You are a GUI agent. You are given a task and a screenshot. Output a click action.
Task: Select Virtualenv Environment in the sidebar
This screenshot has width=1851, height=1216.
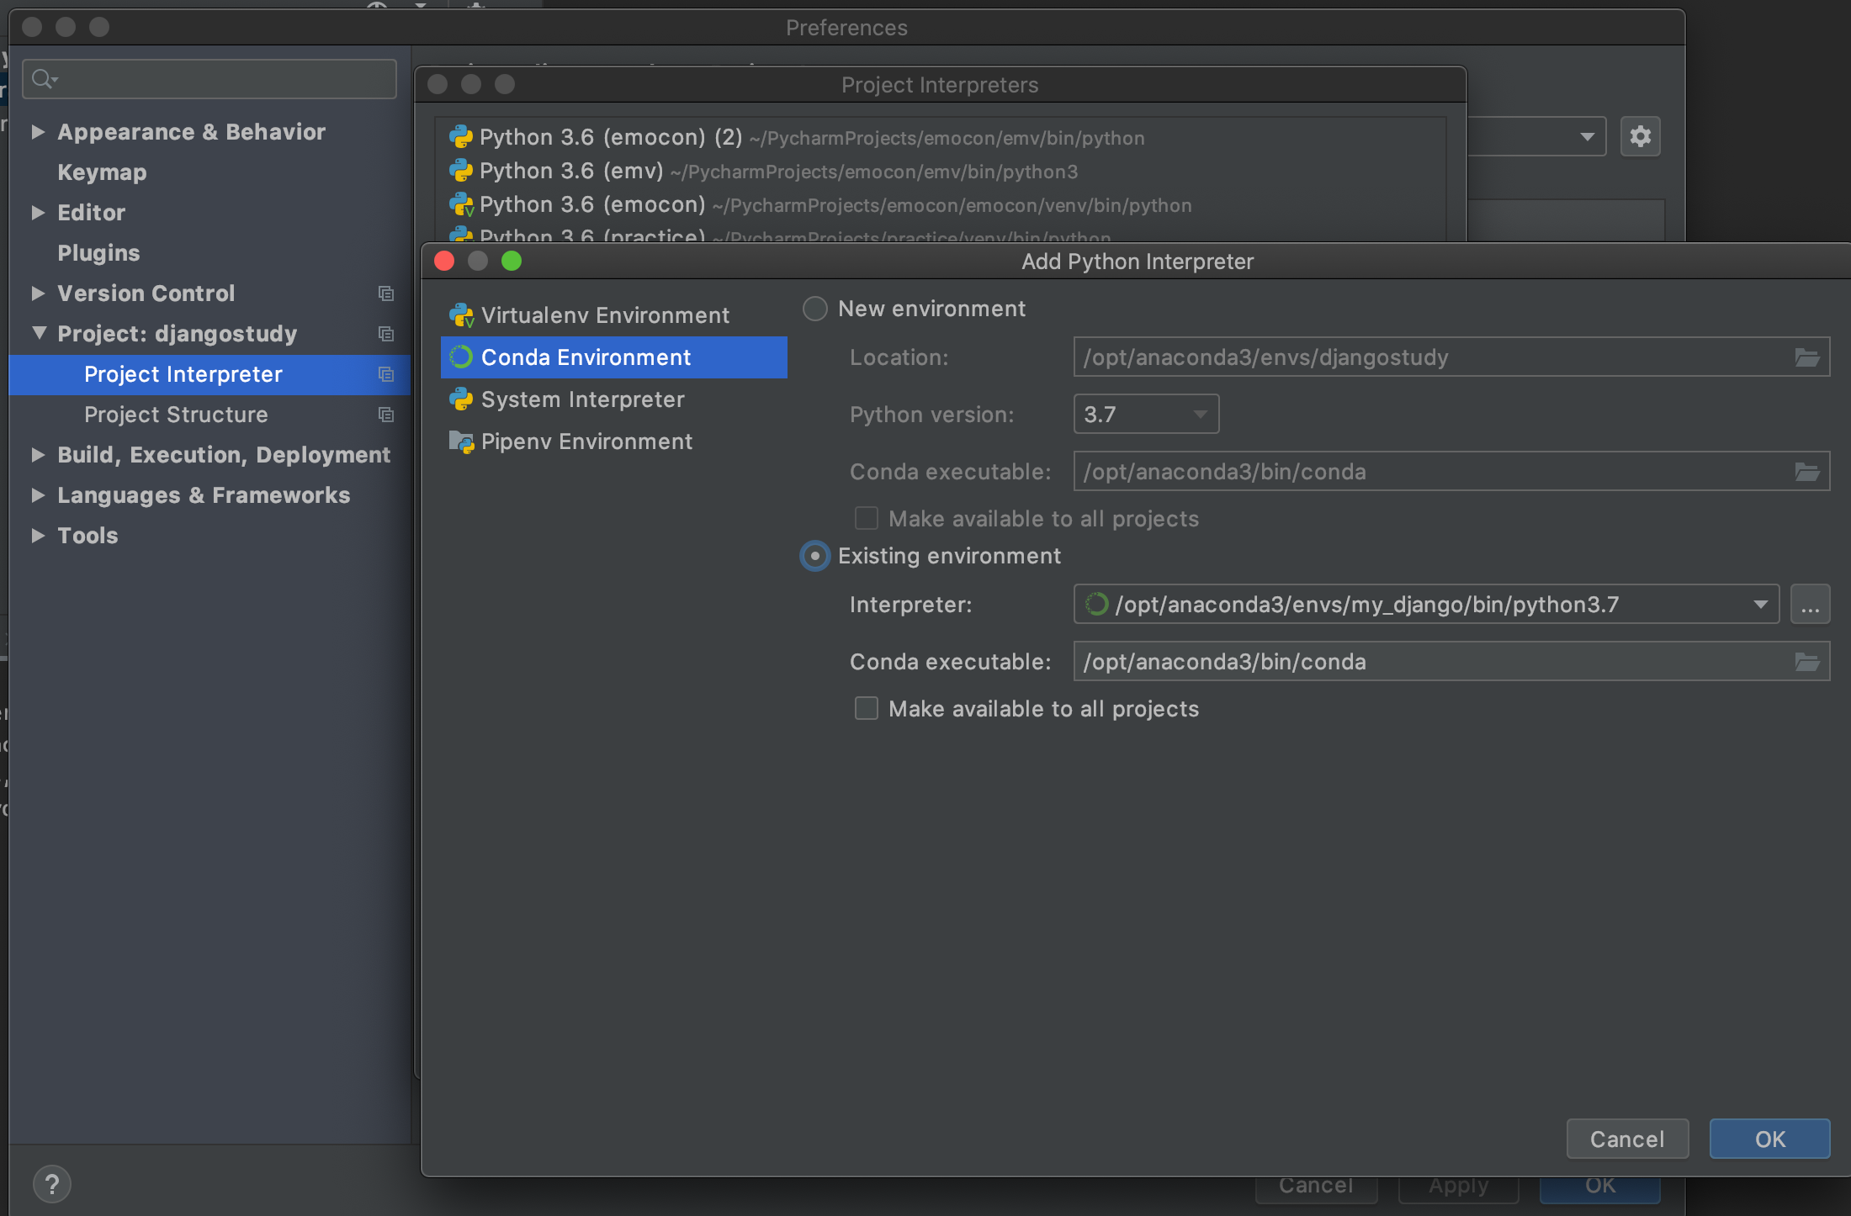point(604,315)
